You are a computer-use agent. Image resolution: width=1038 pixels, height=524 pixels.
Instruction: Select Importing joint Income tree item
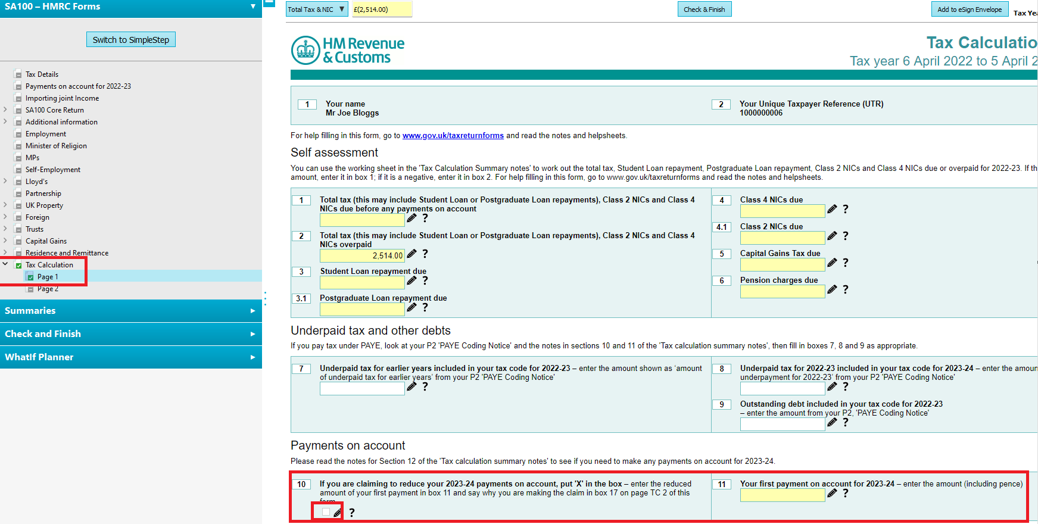(x=62, y=98)
